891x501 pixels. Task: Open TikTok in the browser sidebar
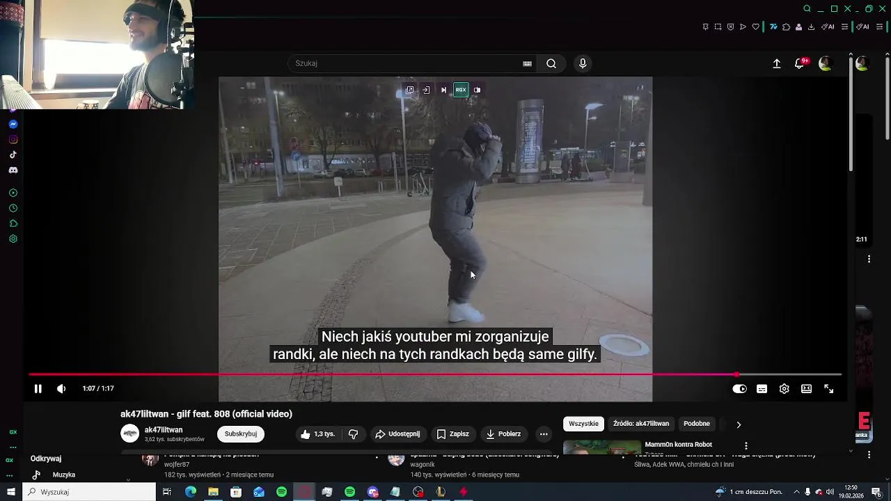(13, 154)
